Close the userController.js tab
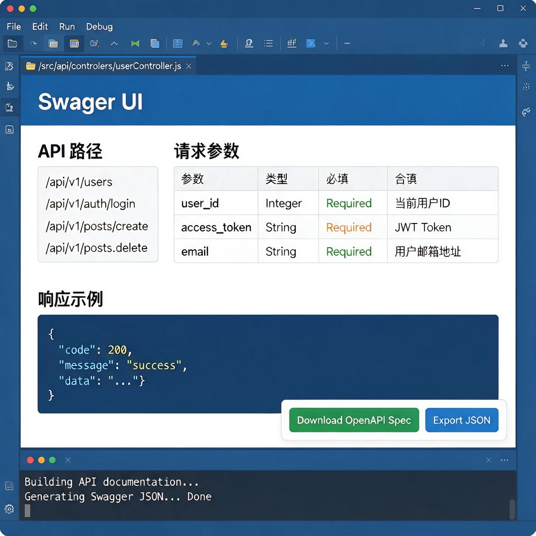The height and width of the screenshot is (536, 536). point(188,66)
